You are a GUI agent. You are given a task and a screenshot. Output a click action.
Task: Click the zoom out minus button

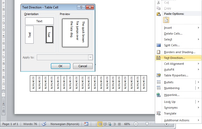pyautogui.click(x=136, y=124)
